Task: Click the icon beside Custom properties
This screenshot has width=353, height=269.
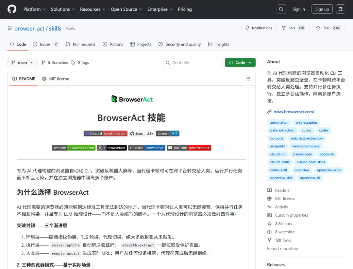Action: (x=269, y=215)
